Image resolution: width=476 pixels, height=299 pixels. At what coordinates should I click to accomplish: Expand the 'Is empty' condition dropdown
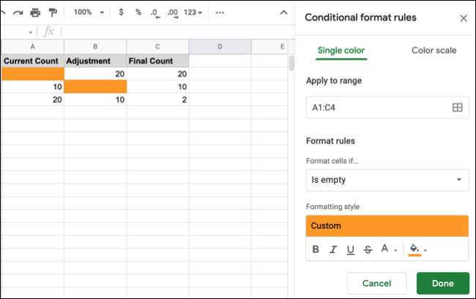pos(387,180)
